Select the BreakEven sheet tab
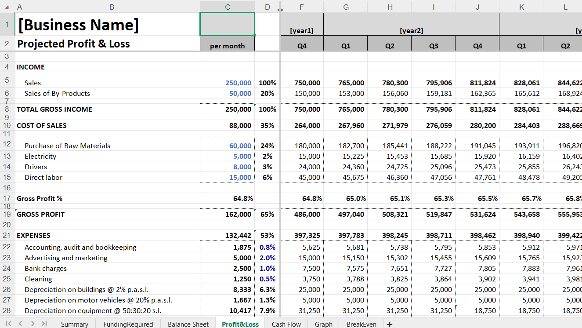Screen dimensions: 582x328 click(361, 324)
